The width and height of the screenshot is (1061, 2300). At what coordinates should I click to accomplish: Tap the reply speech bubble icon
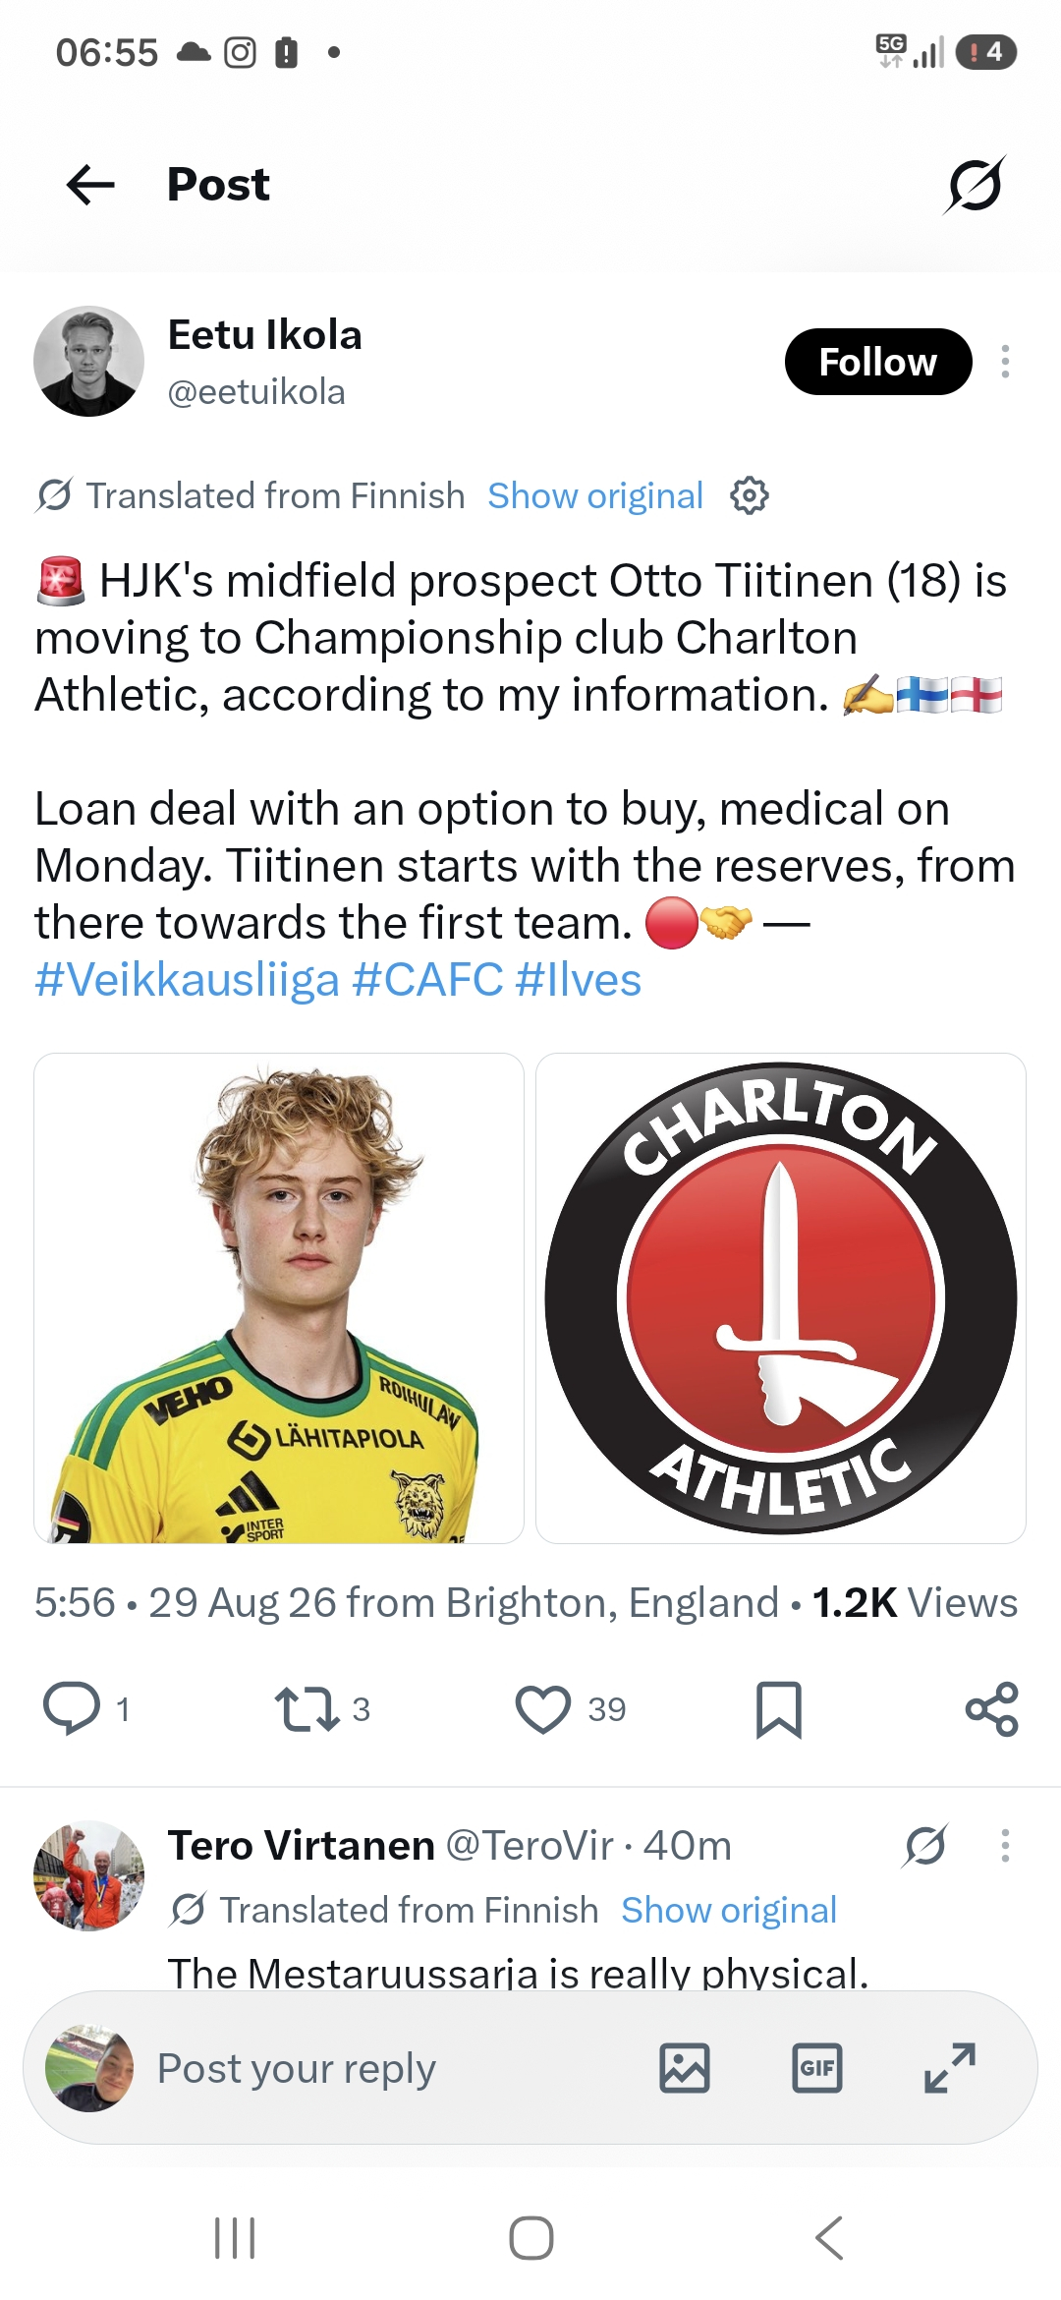72,1708
